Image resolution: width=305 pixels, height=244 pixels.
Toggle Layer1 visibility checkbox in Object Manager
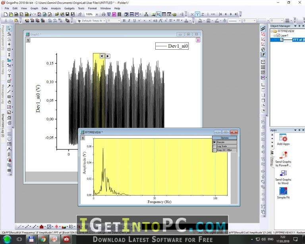click(x=278, y=35)
